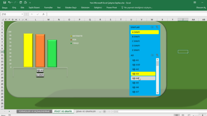Select E SINIFI in the slicer
207x116 pixels.
[145, 50]
